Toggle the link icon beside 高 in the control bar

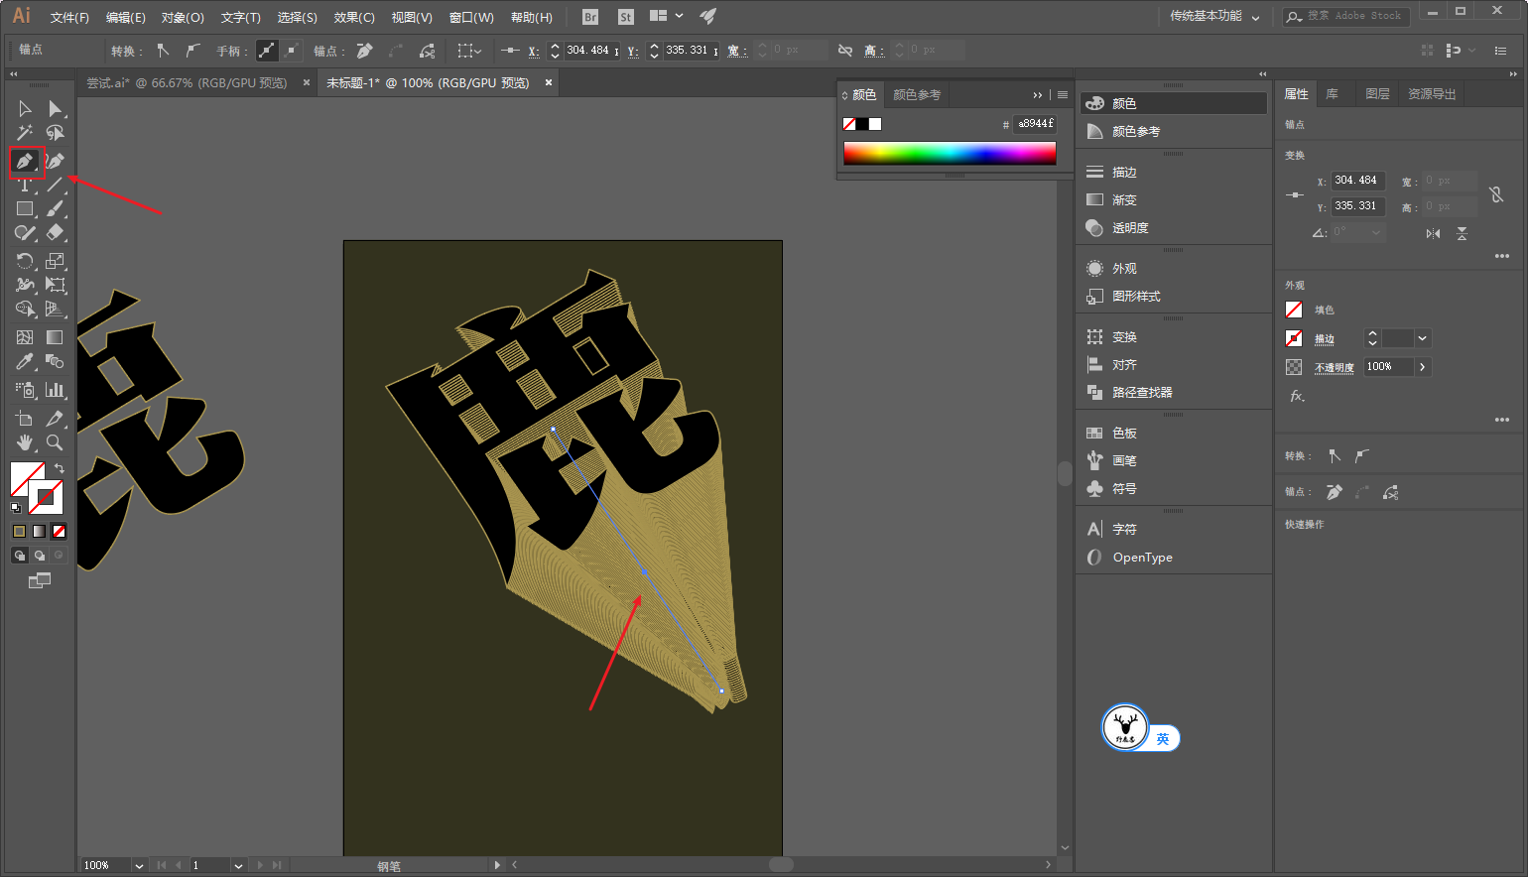coord(845,51)
